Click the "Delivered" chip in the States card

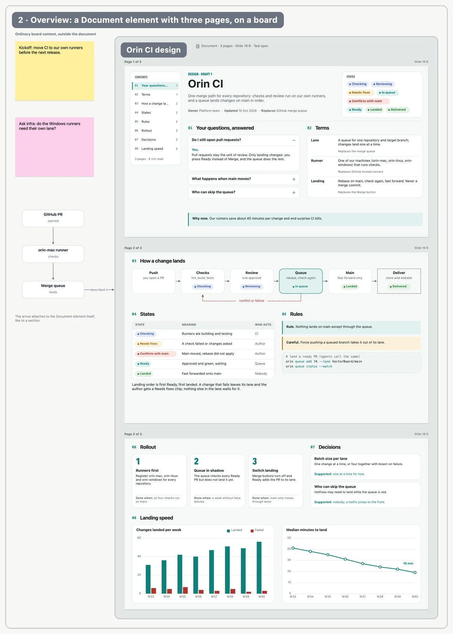coord(397,110)
